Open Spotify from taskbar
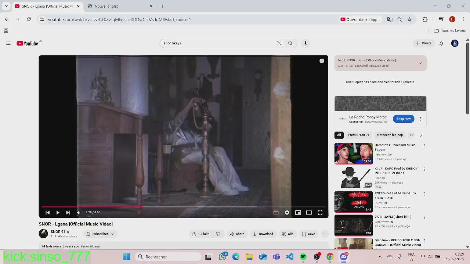 click(x=303, y=257)
